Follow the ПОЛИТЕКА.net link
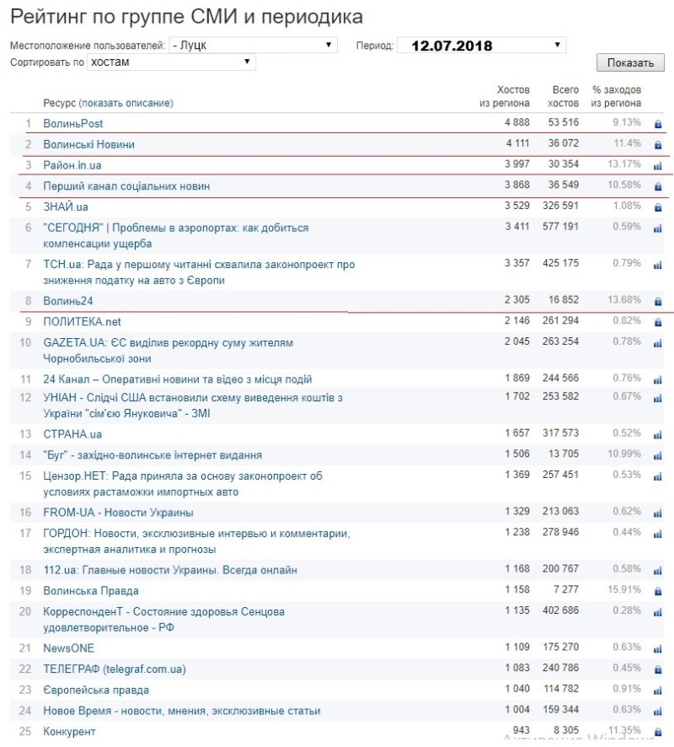The width and height of the screenshot is (674, 747). click(82, 322)
